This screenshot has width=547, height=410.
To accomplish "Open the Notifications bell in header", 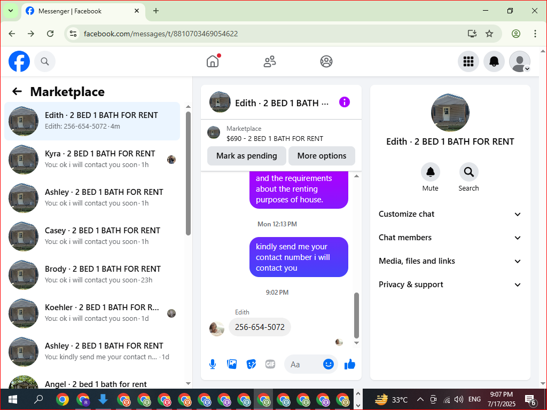I will pyautogui.click(x=494, y=61).
